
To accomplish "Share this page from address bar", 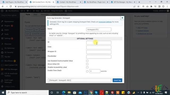I will pos(134,6).
